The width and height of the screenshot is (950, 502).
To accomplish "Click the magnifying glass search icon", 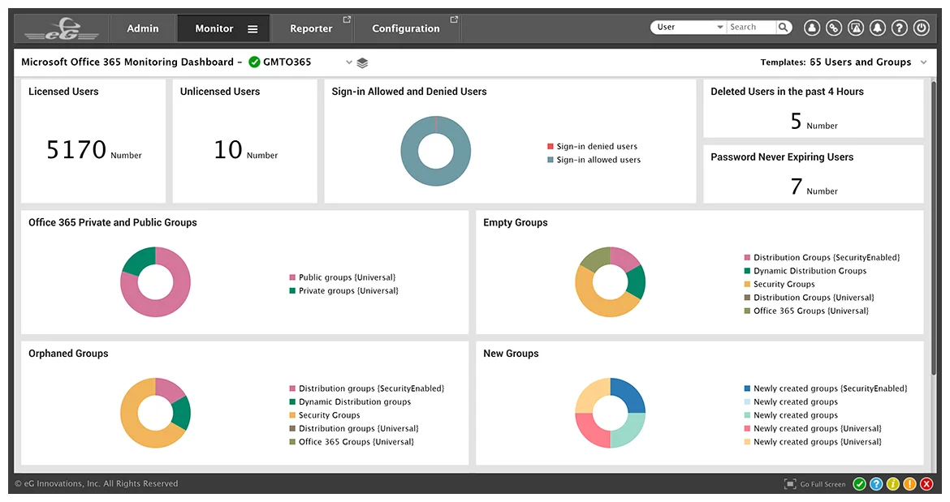I will coord(784,28).
